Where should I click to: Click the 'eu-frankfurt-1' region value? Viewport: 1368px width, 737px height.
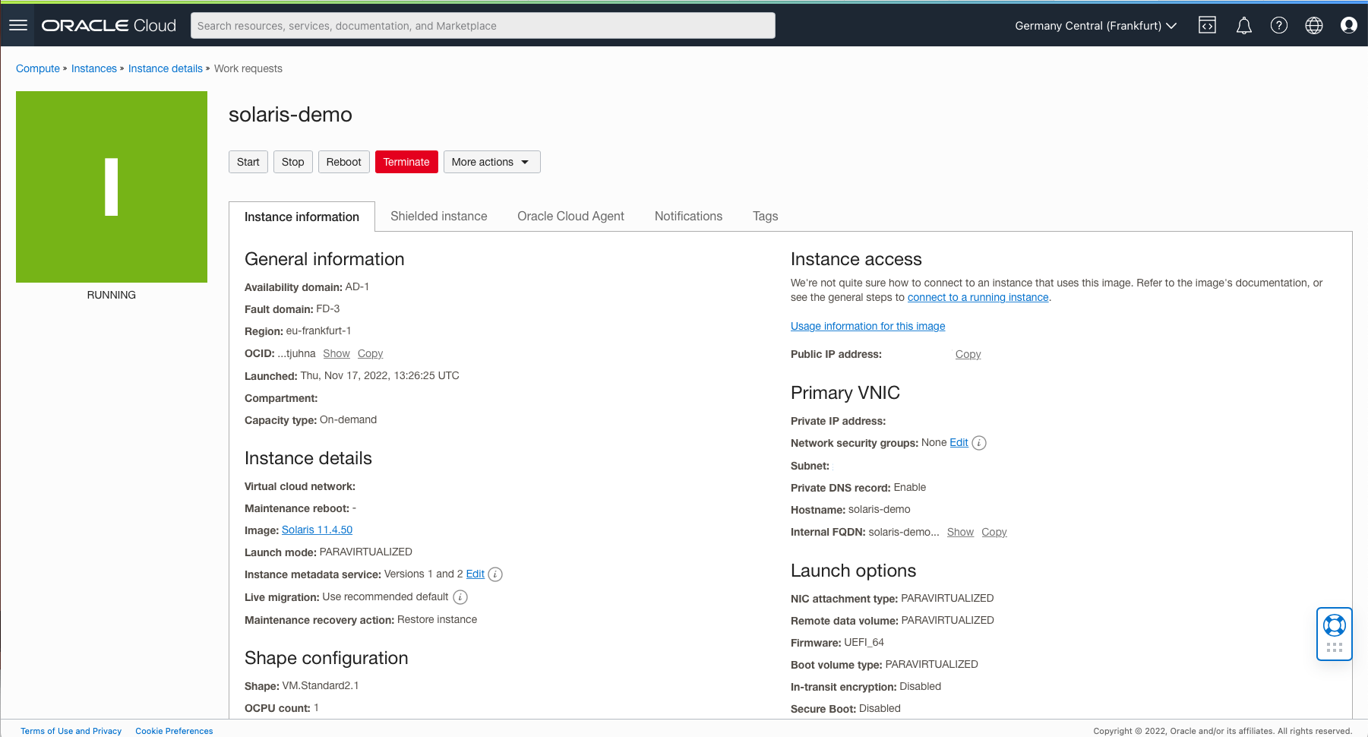point(318,331)
